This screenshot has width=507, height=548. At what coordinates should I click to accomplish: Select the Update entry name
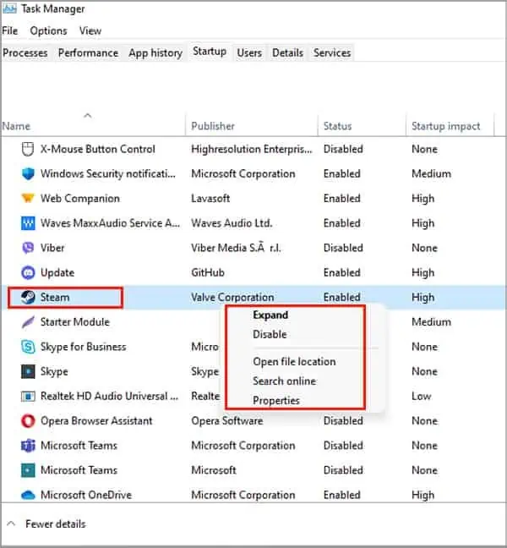(57, 272)
